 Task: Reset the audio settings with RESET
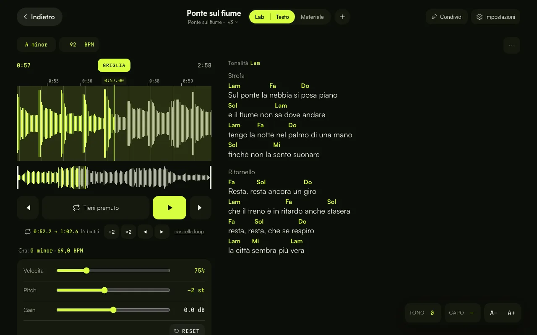[x=187, y=331]
